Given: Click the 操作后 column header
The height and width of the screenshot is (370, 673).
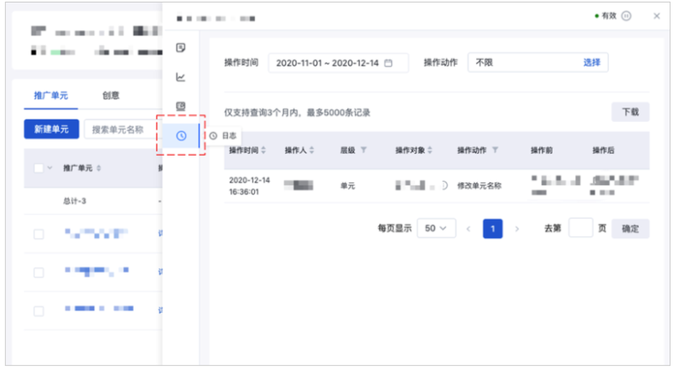Looking at the screenshot, I should (603, 150).
